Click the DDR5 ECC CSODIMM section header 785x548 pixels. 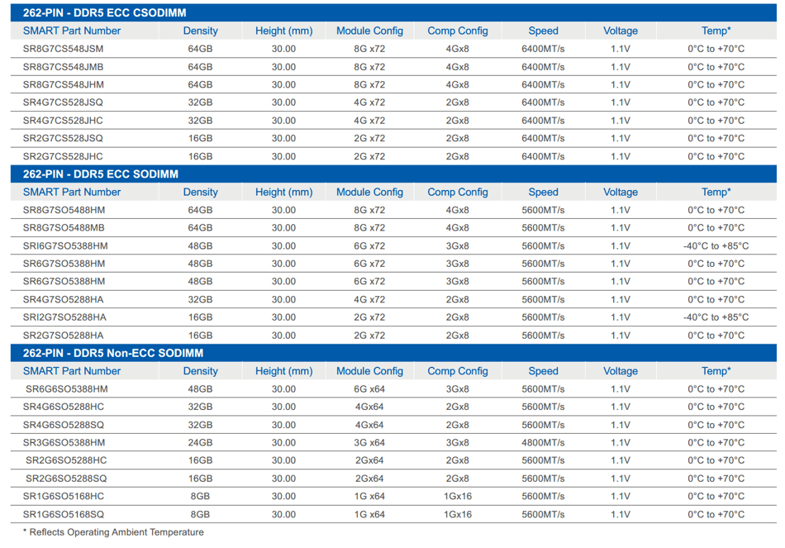click(100, 12)
